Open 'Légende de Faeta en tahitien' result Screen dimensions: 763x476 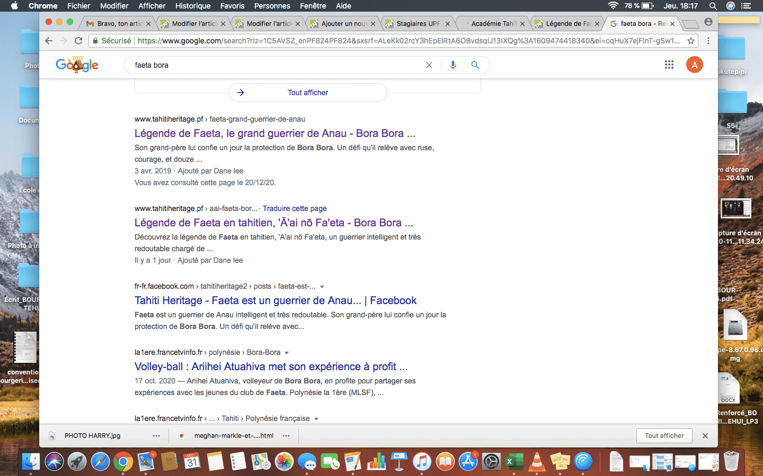[274, 223]
